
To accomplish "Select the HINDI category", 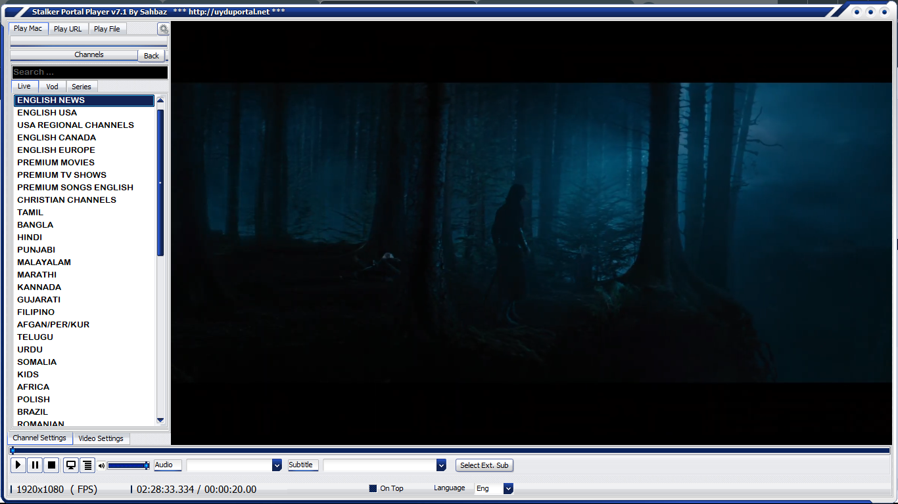I will tap(84, 238).
